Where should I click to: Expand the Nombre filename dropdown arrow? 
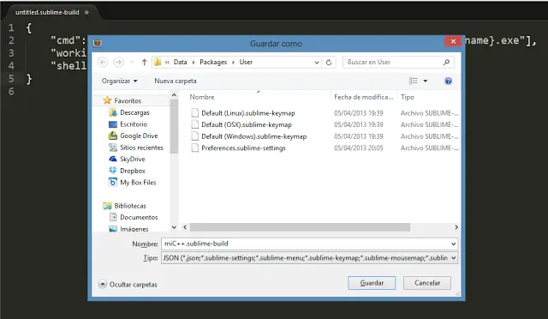coord(453,244)
